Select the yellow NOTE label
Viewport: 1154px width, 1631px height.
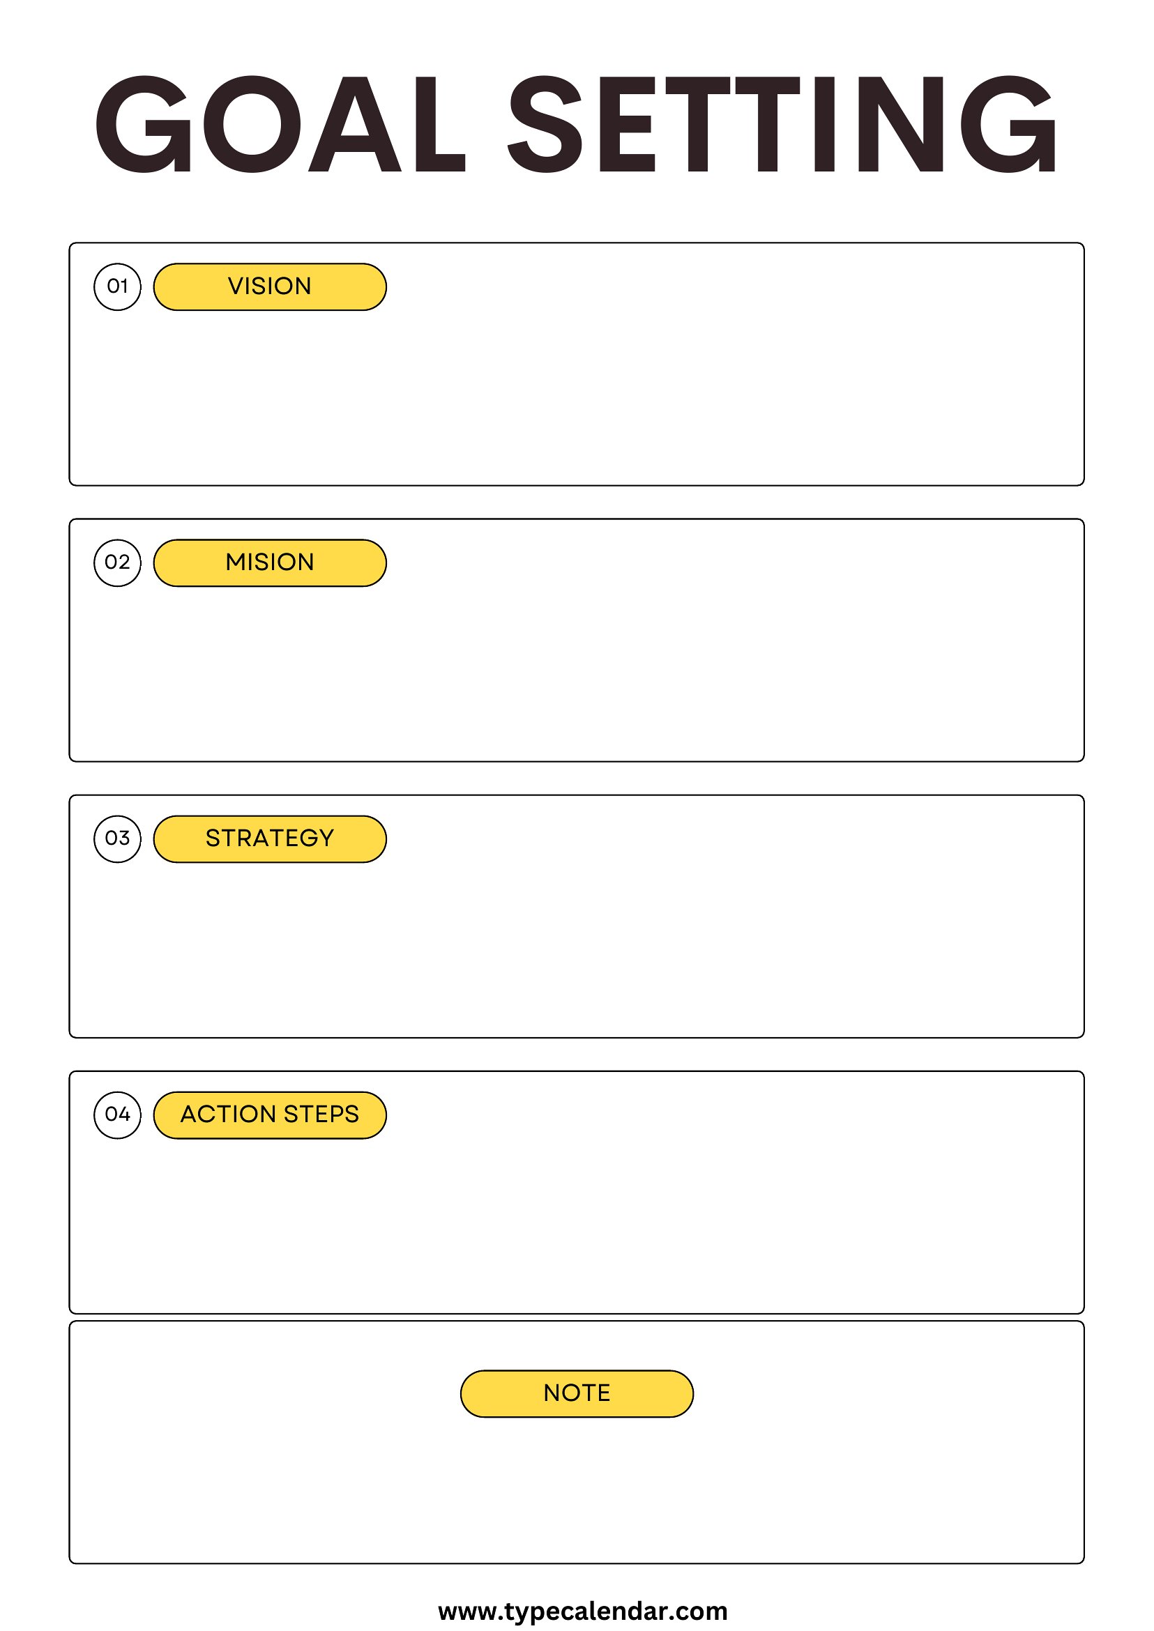coord(577,1393)
